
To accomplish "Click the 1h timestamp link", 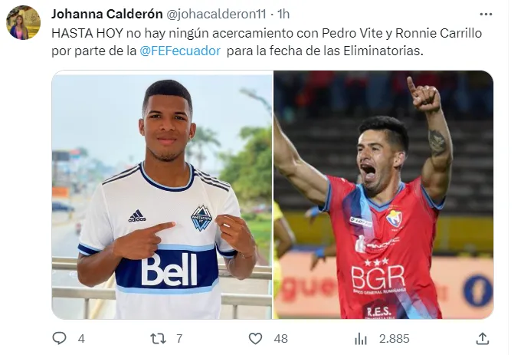I will tap(283, 14).
